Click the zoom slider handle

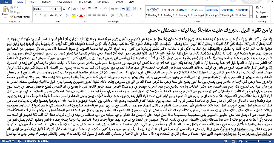(x=258, y=141)
